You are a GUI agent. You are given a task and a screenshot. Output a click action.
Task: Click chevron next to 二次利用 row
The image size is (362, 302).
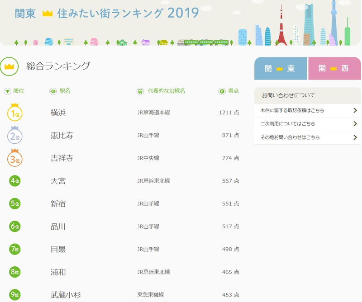tap(355, 124)
